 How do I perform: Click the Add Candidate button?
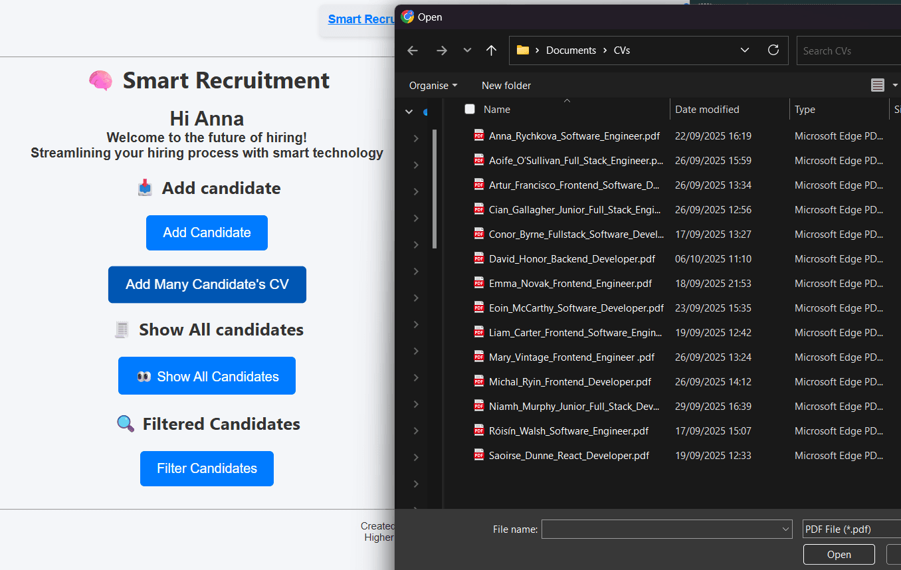pos(207,233)
